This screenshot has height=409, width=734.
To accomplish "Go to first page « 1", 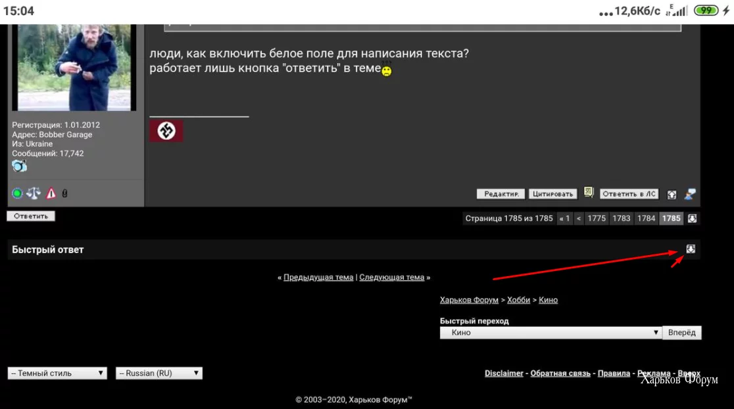I will 564,218.
